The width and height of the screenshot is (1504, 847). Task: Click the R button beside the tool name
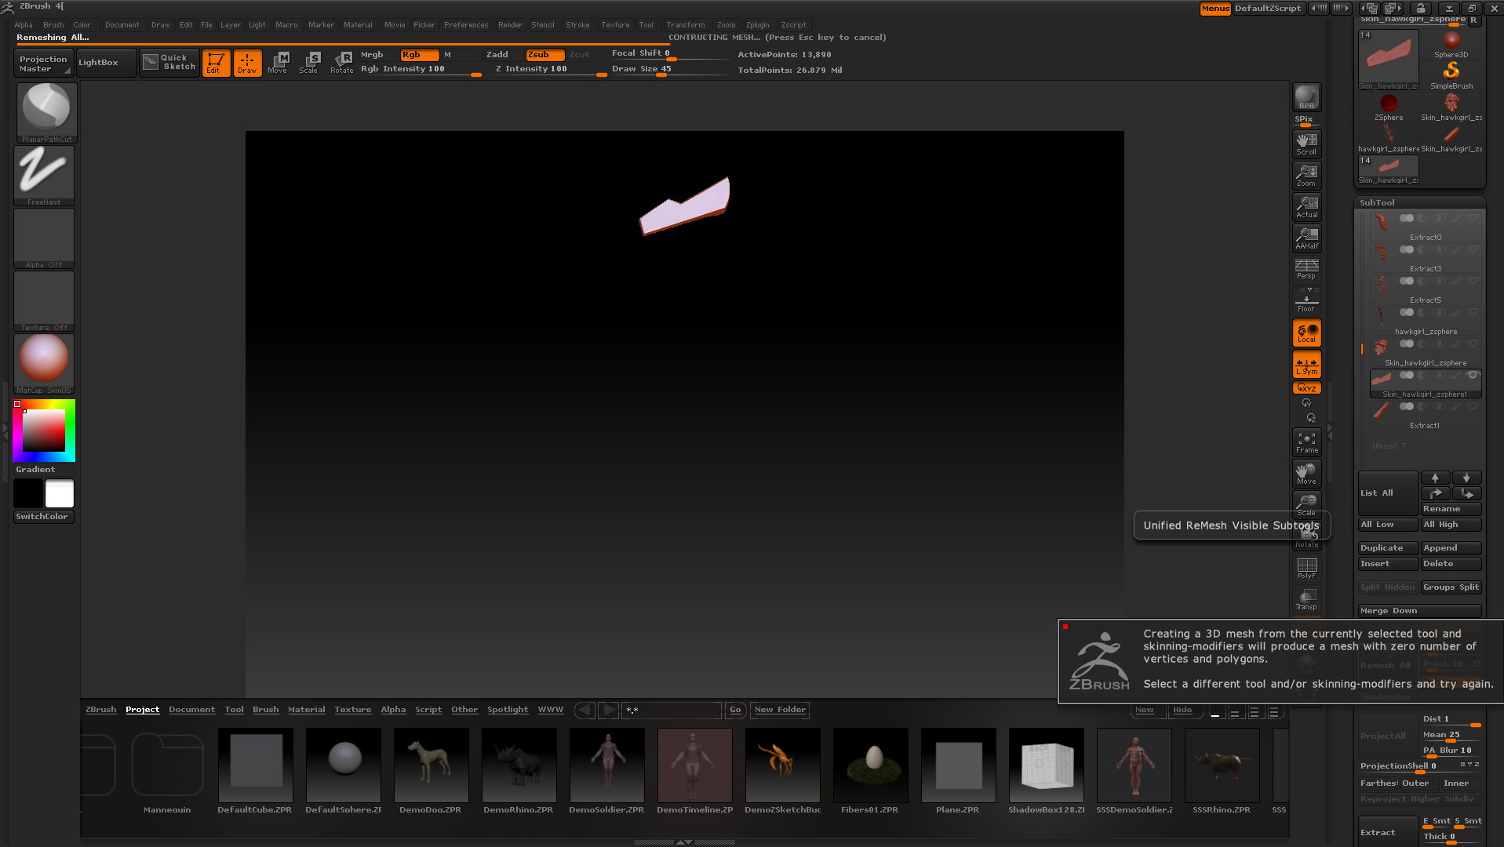point(1473,20)
